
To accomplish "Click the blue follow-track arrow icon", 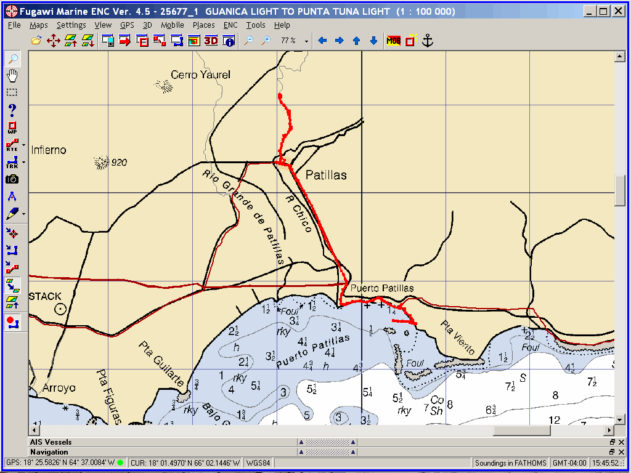I will point(12,251).
